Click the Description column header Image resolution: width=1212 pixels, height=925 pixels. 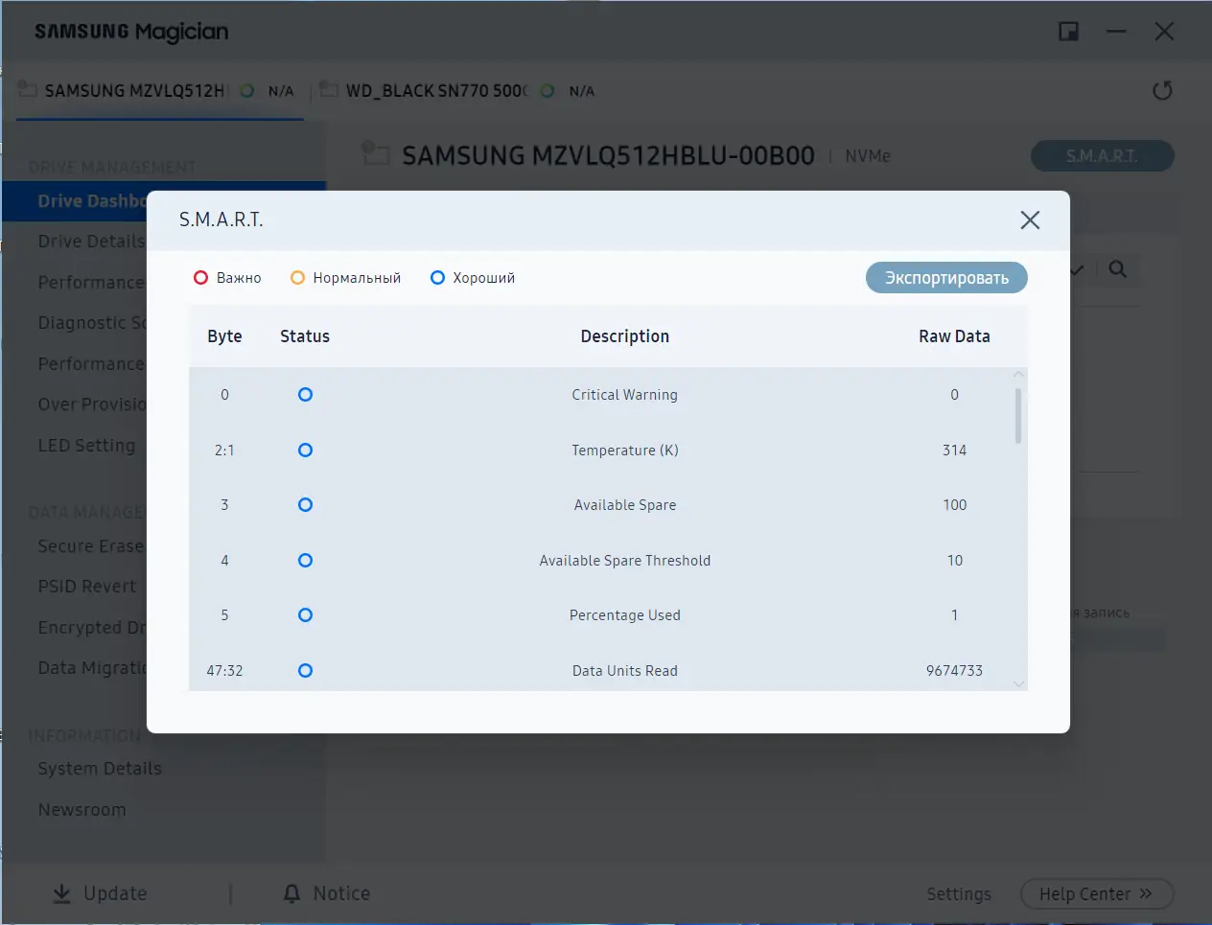(625, 336)
